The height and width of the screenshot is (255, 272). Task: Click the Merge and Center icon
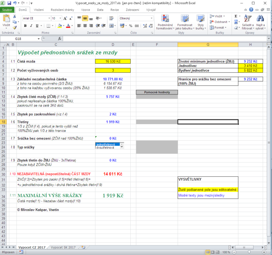pyautogui.click(x=111, y=25)
